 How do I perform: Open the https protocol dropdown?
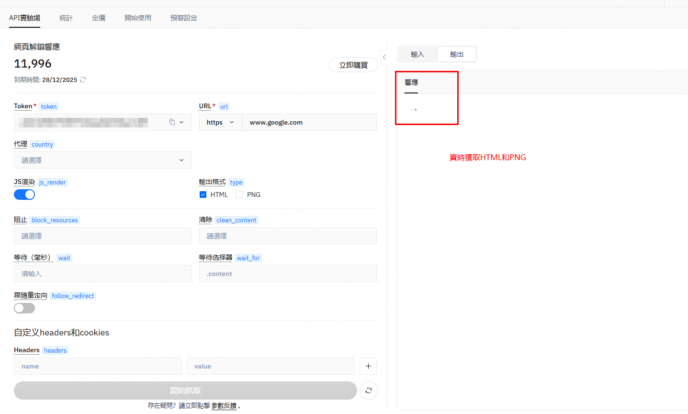[220, 122]
